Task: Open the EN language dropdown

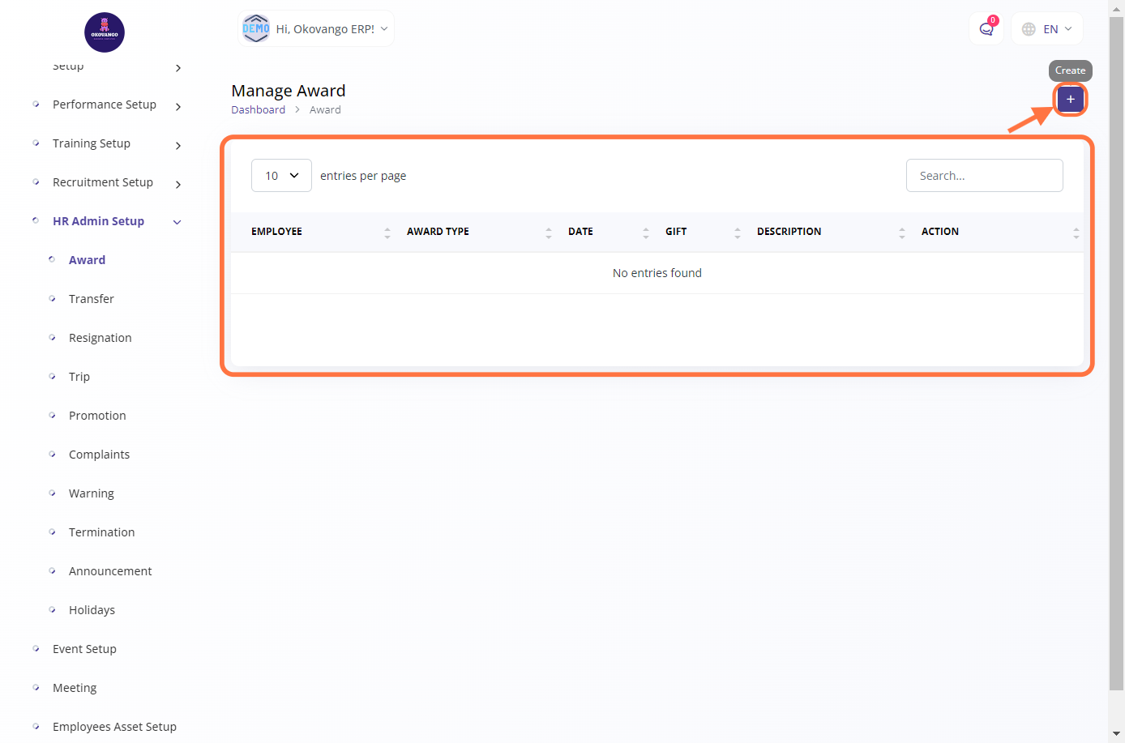Action: [x=1047, y=29]
